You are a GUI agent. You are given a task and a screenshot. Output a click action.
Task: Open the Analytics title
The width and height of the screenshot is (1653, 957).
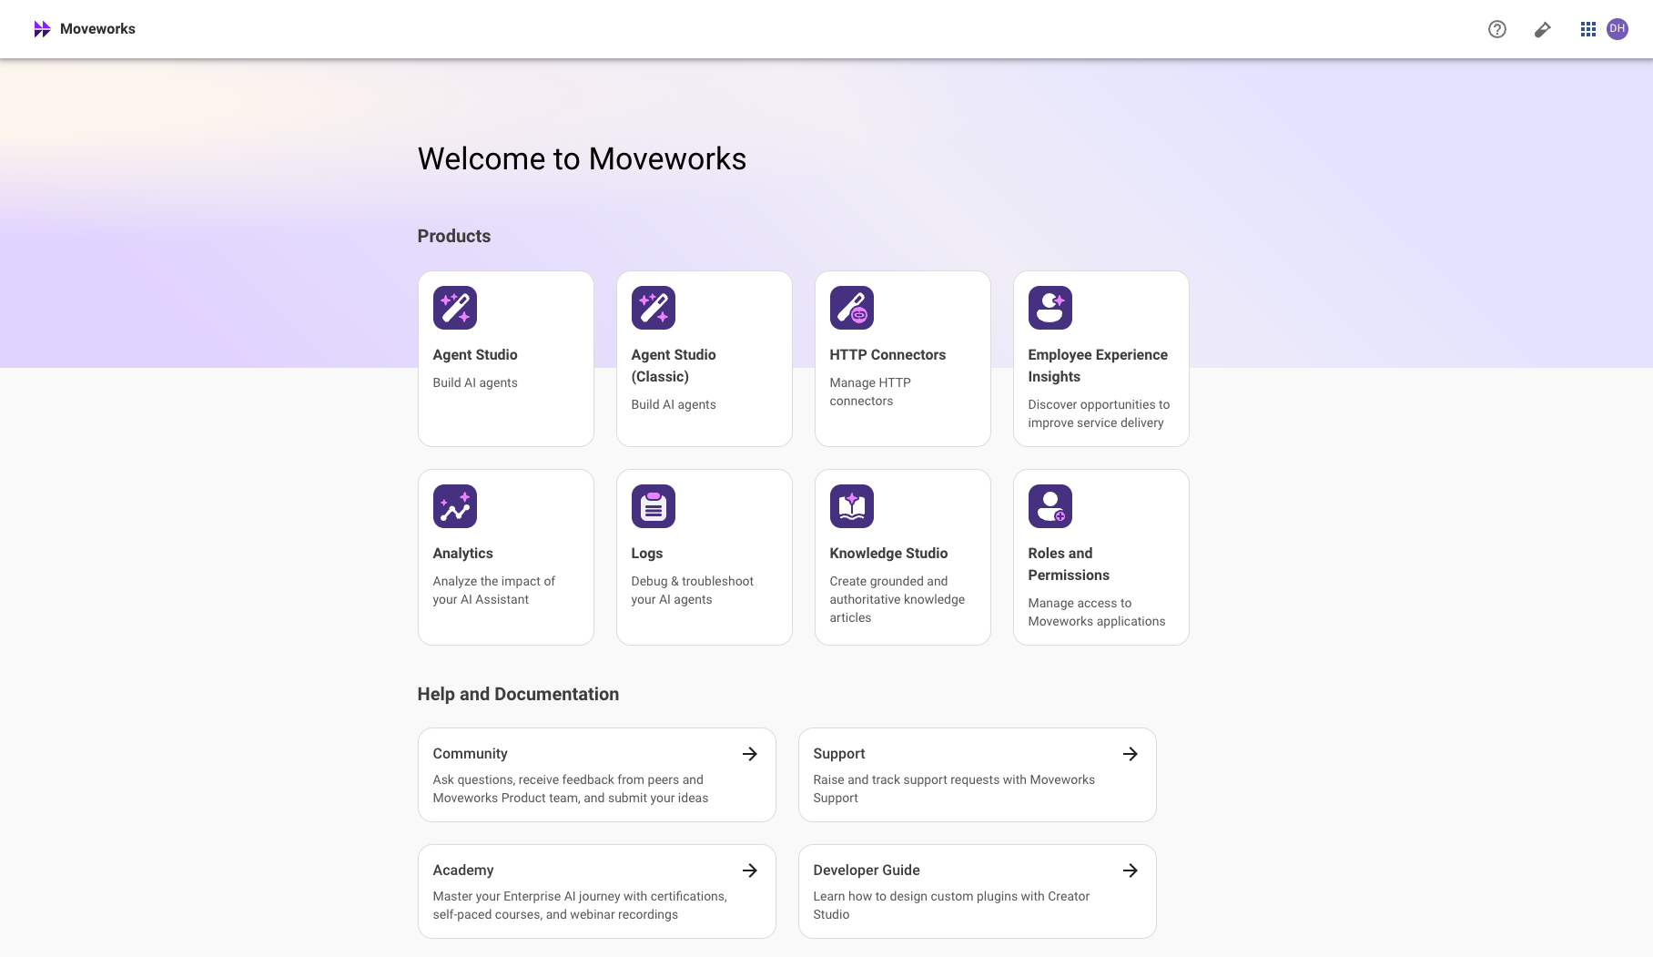click(x=463, y=554)
